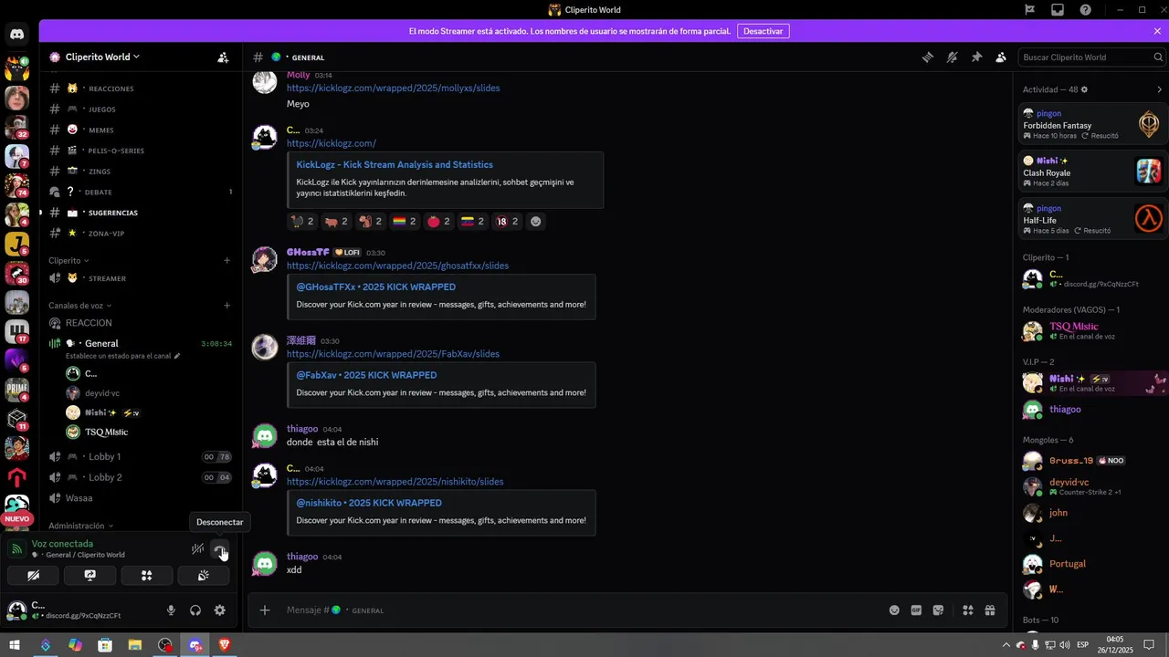Open emoji picker in message bar
Image resolution: width=1169 pixels, height=657 pixels.
point(894,610)
